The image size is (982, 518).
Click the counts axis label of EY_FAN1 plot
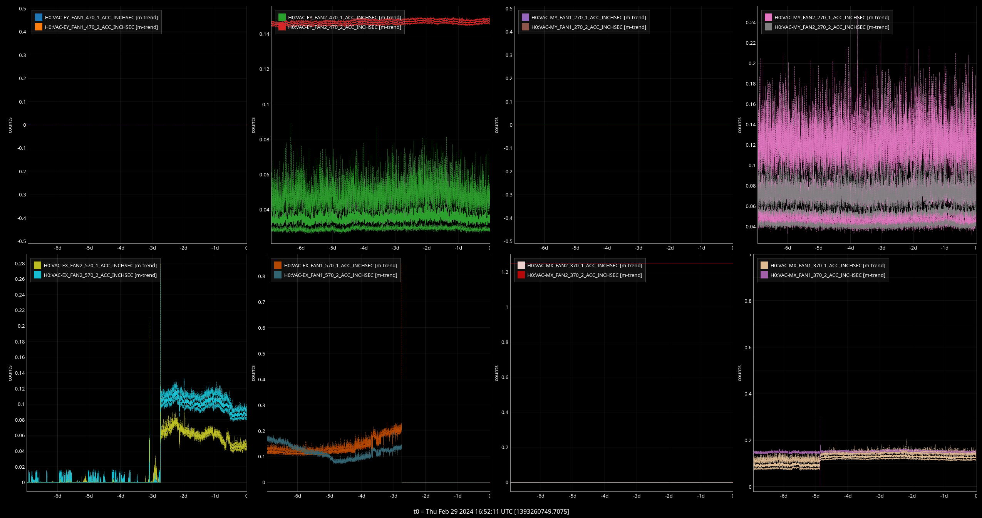10,125
